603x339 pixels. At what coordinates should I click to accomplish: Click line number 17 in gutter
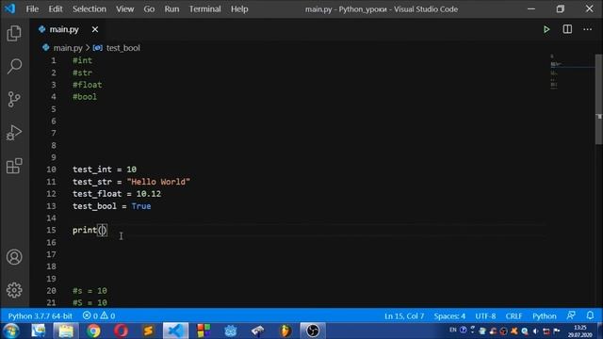coord(51,254)
